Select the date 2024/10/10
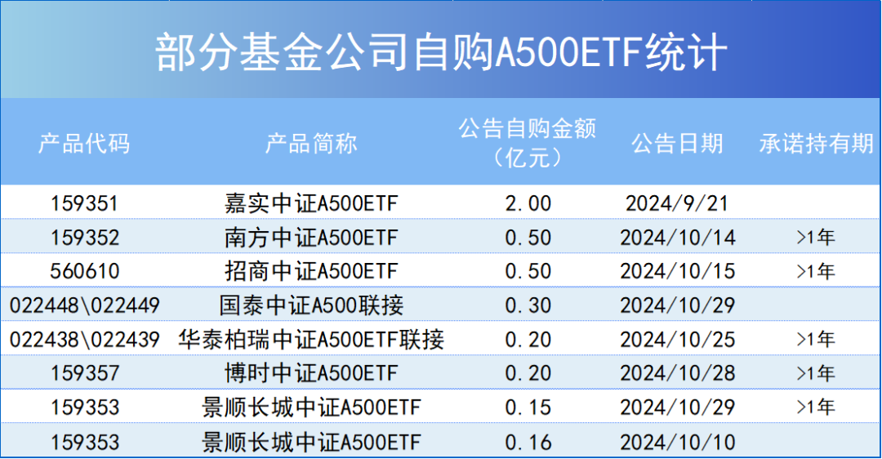This screenshot has height=459, width=882. (677, 442)
